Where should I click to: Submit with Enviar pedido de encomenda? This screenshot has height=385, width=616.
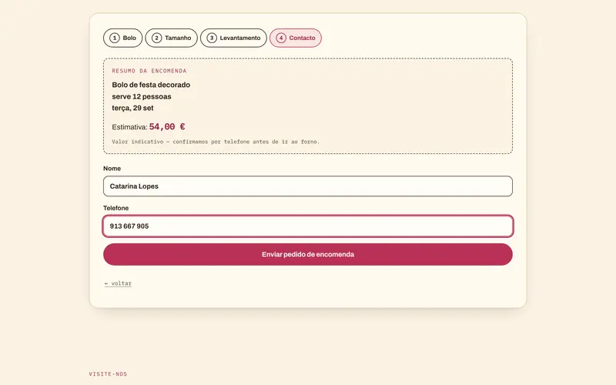point(307,255)
